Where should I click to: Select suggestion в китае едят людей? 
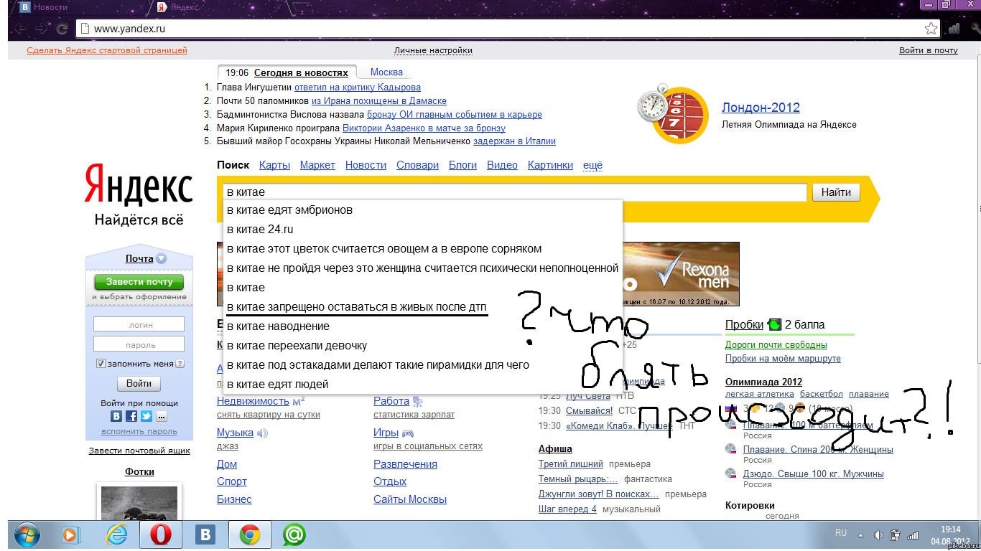click(x=277, y=385)
